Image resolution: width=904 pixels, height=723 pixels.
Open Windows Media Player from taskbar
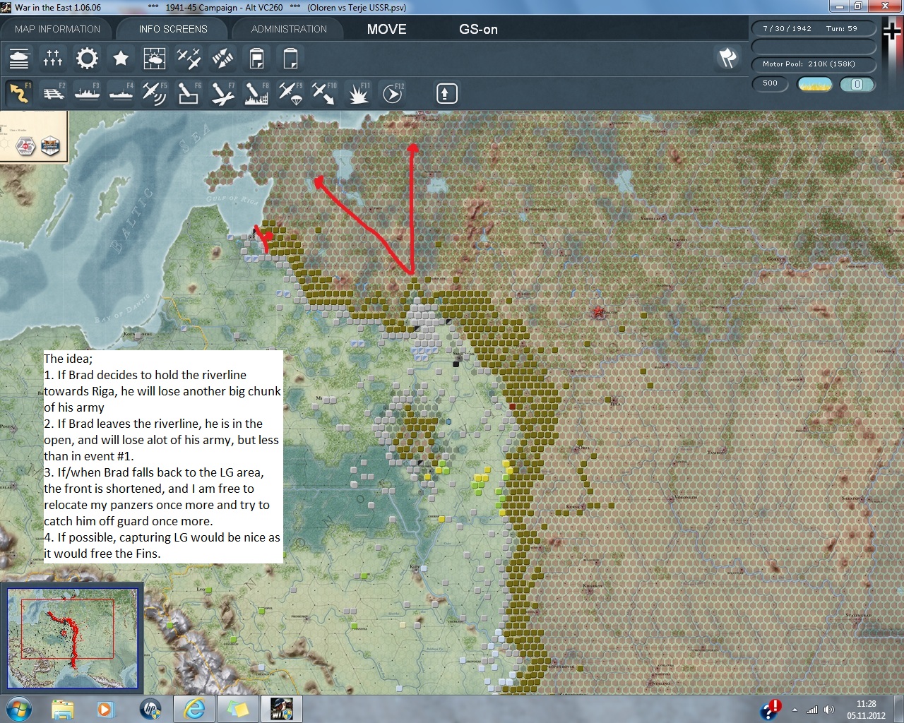tap(106, 709)
